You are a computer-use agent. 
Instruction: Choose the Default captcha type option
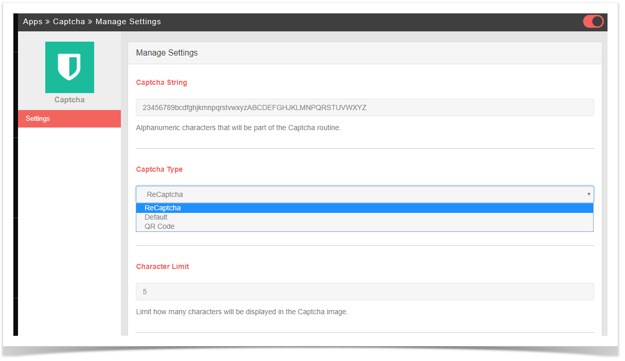(x=365, y=217)
